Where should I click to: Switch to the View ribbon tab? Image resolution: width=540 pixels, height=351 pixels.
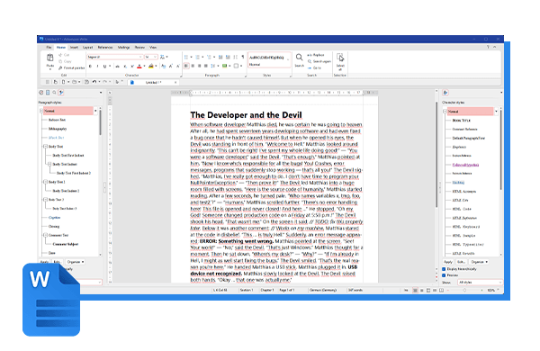tap(153, 47)
